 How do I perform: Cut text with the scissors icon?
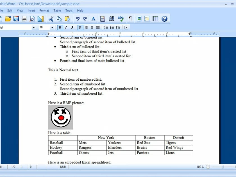[x=51, y=19]
